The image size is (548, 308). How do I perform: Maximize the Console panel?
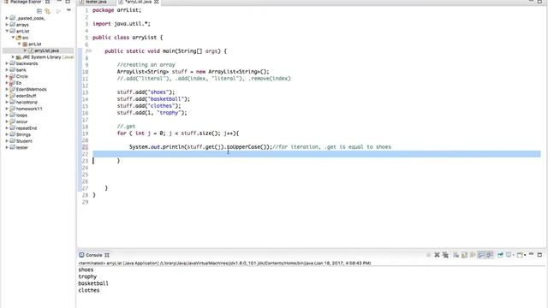click(539, 255)
